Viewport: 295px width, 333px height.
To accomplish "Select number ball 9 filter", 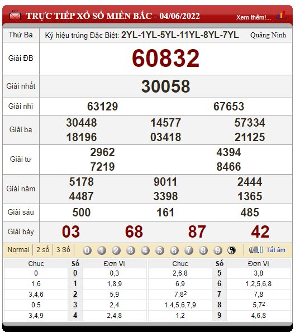I will (217, 250).
